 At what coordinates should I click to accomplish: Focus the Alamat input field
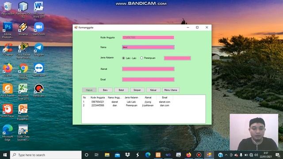coord(148,69)
